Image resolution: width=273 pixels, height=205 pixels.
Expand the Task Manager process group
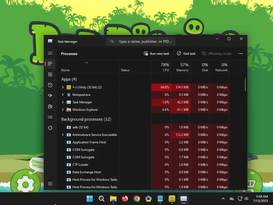point(63,102)
